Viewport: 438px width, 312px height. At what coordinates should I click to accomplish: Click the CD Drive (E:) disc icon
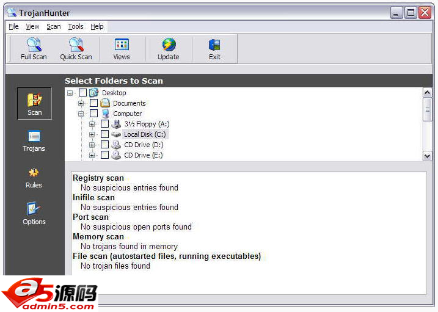[x=116, y=155]
